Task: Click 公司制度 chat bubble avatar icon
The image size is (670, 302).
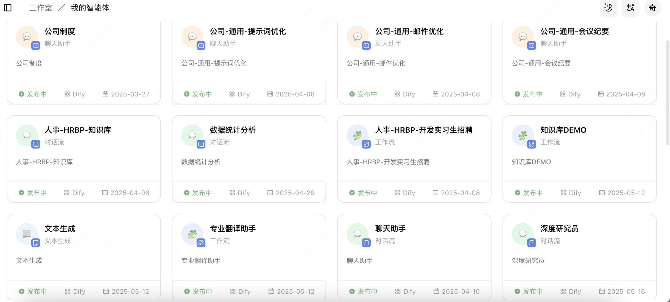Action: click(27, 37)
